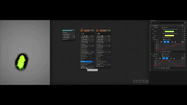Image resolution: width=187 pixels, height=105 pixels.
Task: Collapse Particle Update section in Green_Fire emitter
Action: [81, 52]
